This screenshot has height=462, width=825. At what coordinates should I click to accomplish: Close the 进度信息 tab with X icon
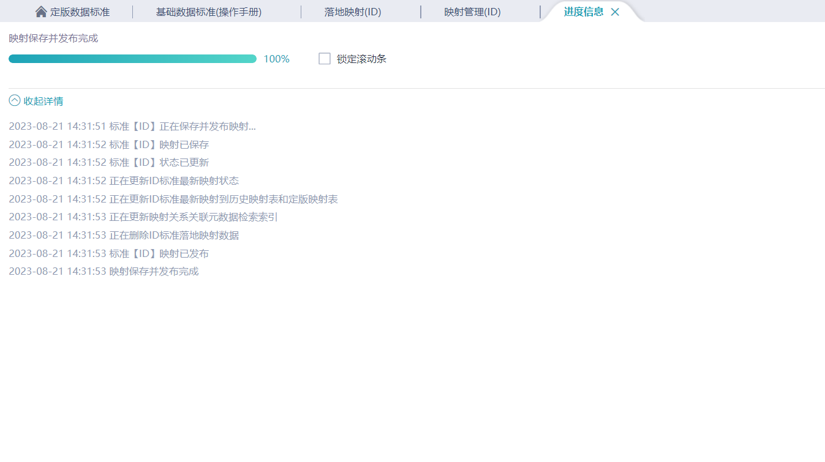(x=615, y=12)
